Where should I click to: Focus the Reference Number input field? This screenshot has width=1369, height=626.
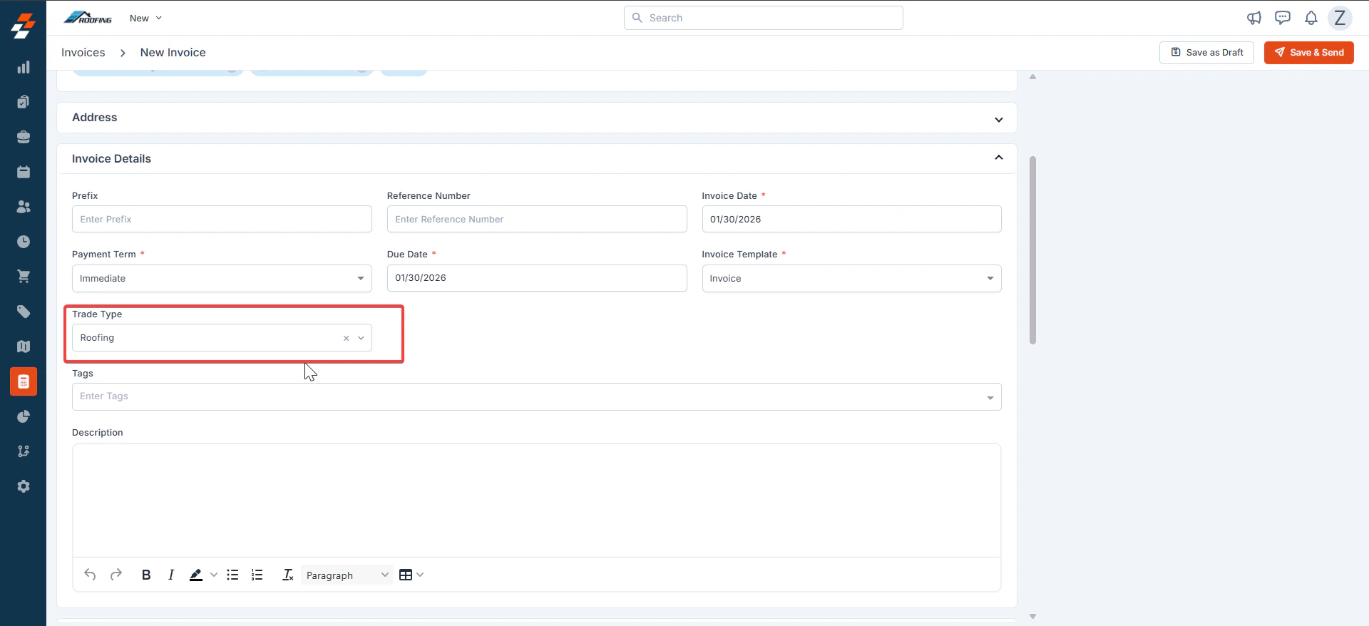click(537, 219)
